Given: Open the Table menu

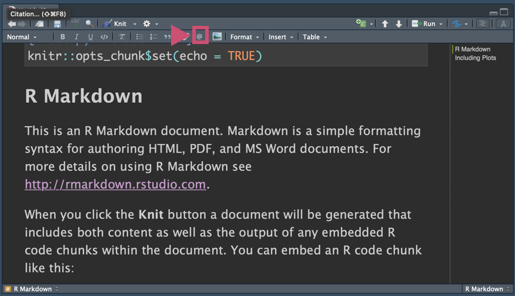Looking at the screenshot, I should [314, 37].
